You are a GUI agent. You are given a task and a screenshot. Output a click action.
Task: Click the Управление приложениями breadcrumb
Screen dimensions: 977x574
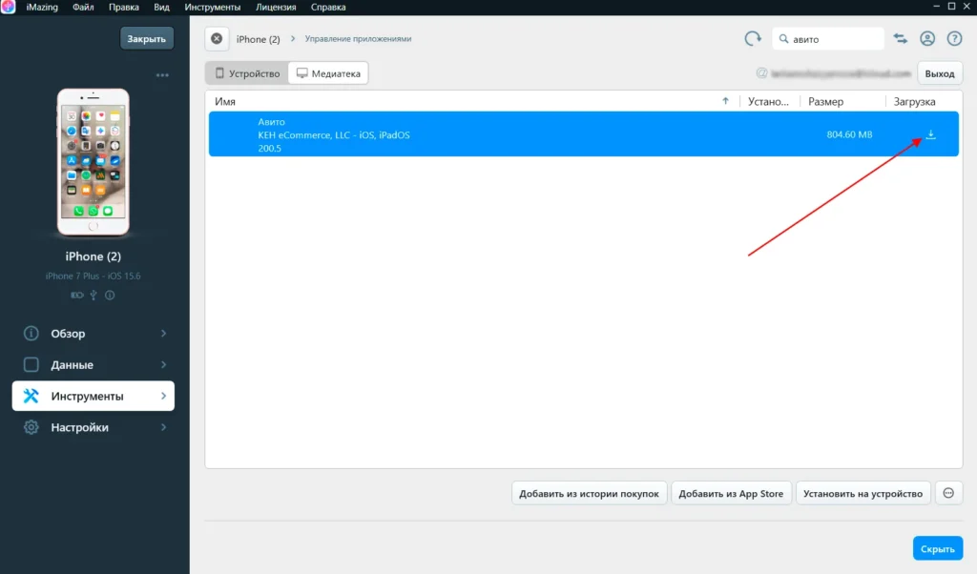click(358, 38)
